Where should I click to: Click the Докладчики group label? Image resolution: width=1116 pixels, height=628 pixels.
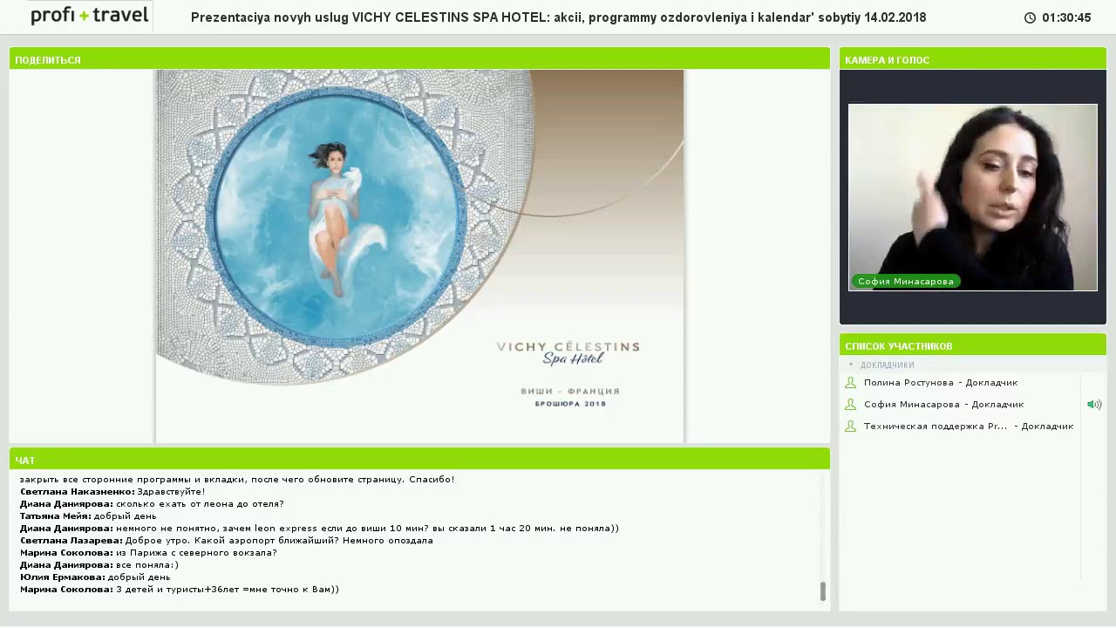pyautogui.click(x=888, y=365)
